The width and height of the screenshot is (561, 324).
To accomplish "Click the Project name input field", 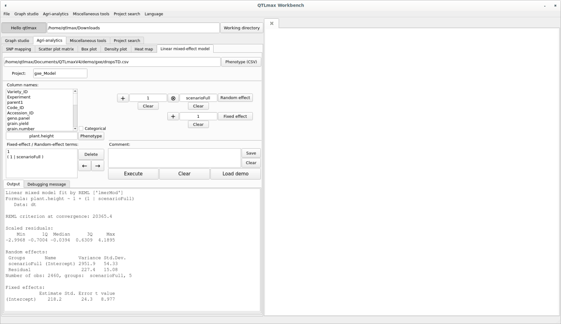I will click(60, 73).
